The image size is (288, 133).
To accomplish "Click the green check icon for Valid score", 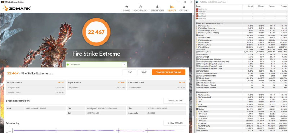I will pyautogui.click(x=68, y=65).
